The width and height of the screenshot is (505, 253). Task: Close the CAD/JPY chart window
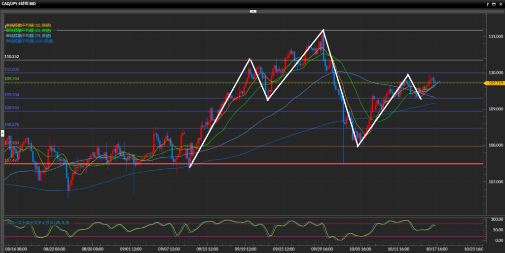tap(501, 3)
